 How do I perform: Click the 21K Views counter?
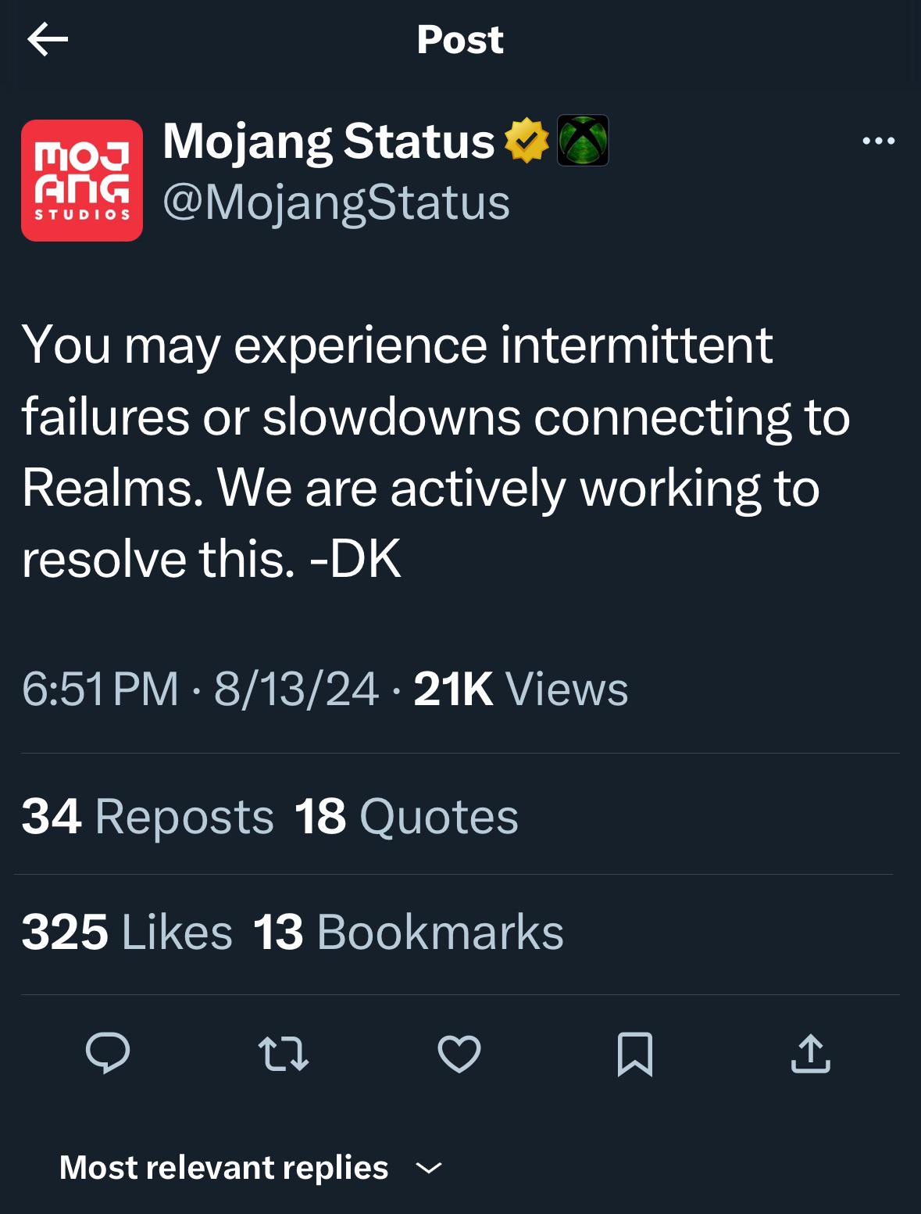[x=521, y=689]
